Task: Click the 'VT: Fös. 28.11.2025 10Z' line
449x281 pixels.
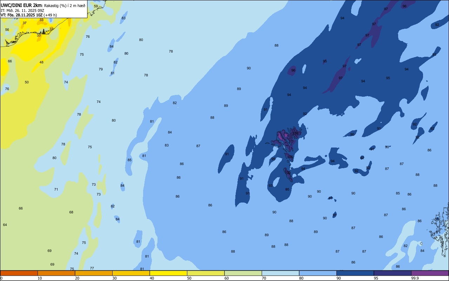Action: tap(21, 15)
